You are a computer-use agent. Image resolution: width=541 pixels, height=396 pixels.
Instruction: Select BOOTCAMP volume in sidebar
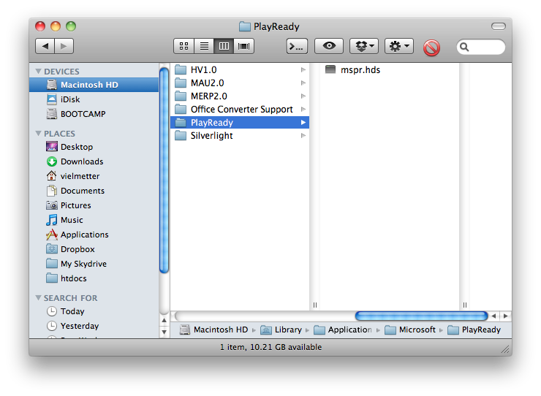coord(94,114)
